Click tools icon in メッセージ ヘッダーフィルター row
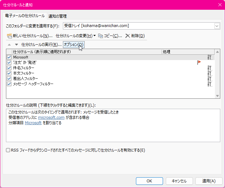 (210, 84)
